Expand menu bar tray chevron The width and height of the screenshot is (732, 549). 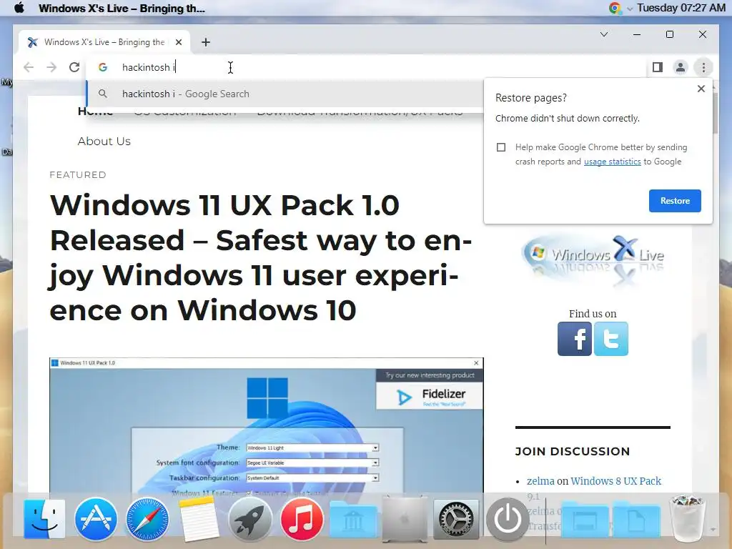[629, 9]
